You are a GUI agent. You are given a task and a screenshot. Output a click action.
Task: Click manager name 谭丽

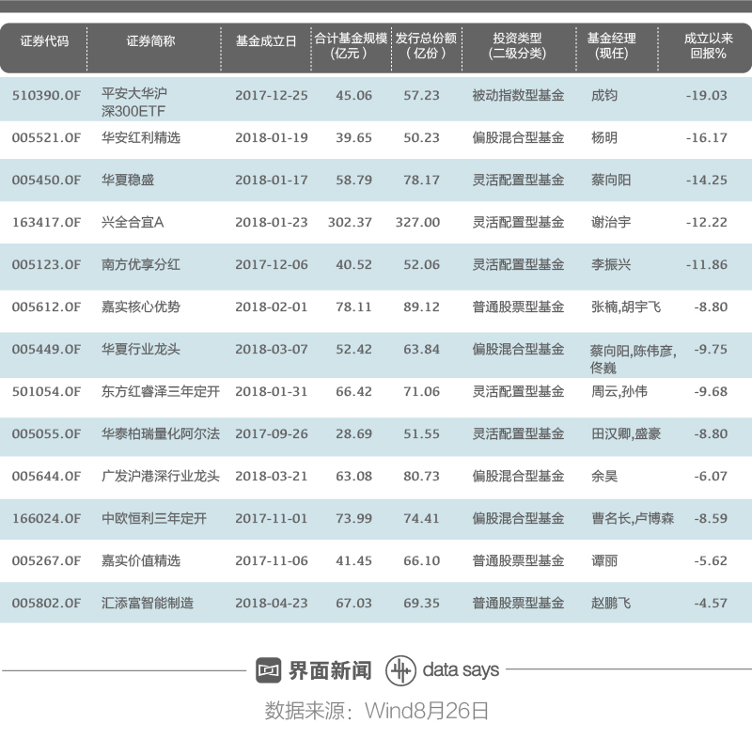point(604,560)
